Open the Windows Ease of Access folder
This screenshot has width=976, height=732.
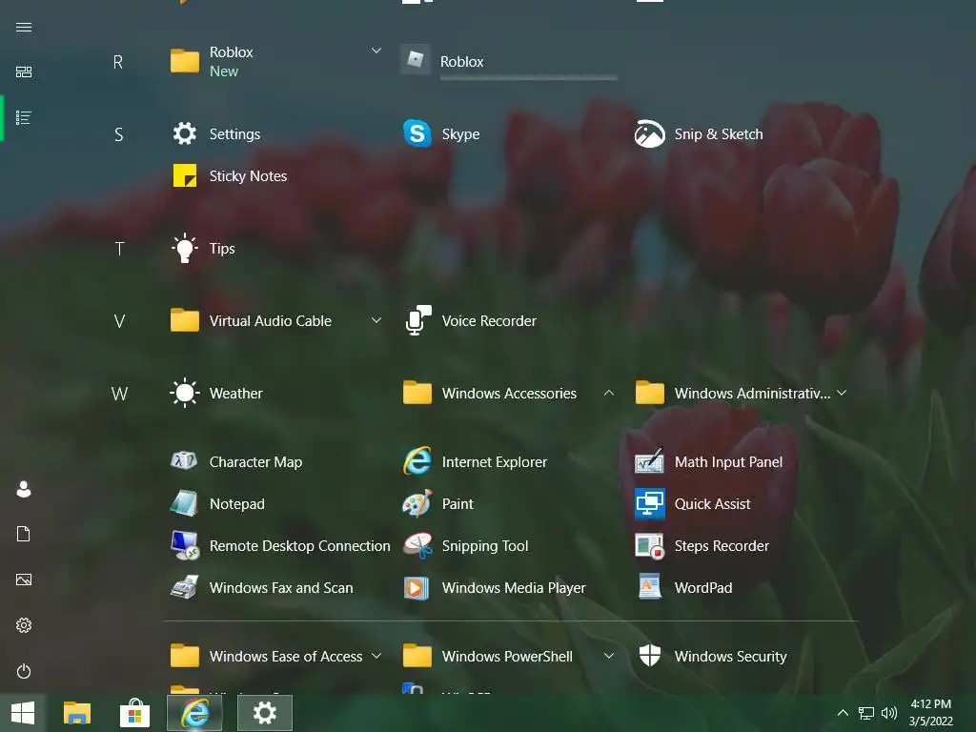(x=267, y=656)
